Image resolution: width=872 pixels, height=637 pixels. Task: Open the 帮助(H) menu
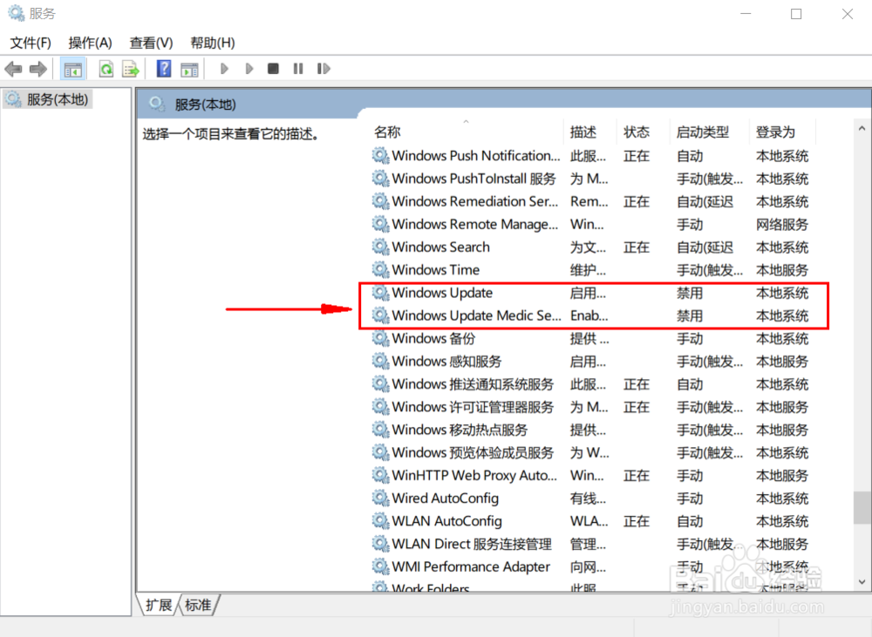coord(213,43)
